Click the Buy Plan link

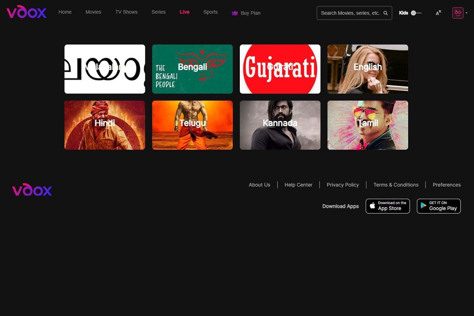point(246,13)
